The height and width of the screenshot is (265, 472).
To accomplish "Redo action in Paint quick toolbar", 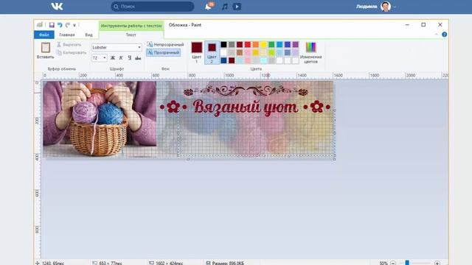I will point(67,25).
